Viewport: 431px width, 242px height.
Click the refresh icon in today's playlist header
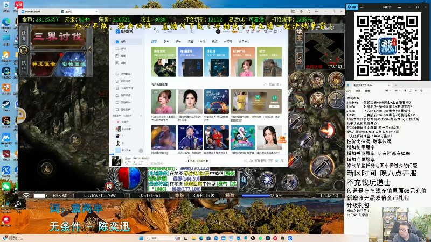pos(265,84)
